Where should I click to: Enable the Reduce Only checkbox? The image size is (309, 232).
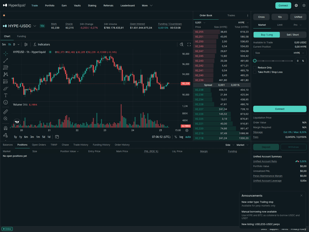point(255,68)
